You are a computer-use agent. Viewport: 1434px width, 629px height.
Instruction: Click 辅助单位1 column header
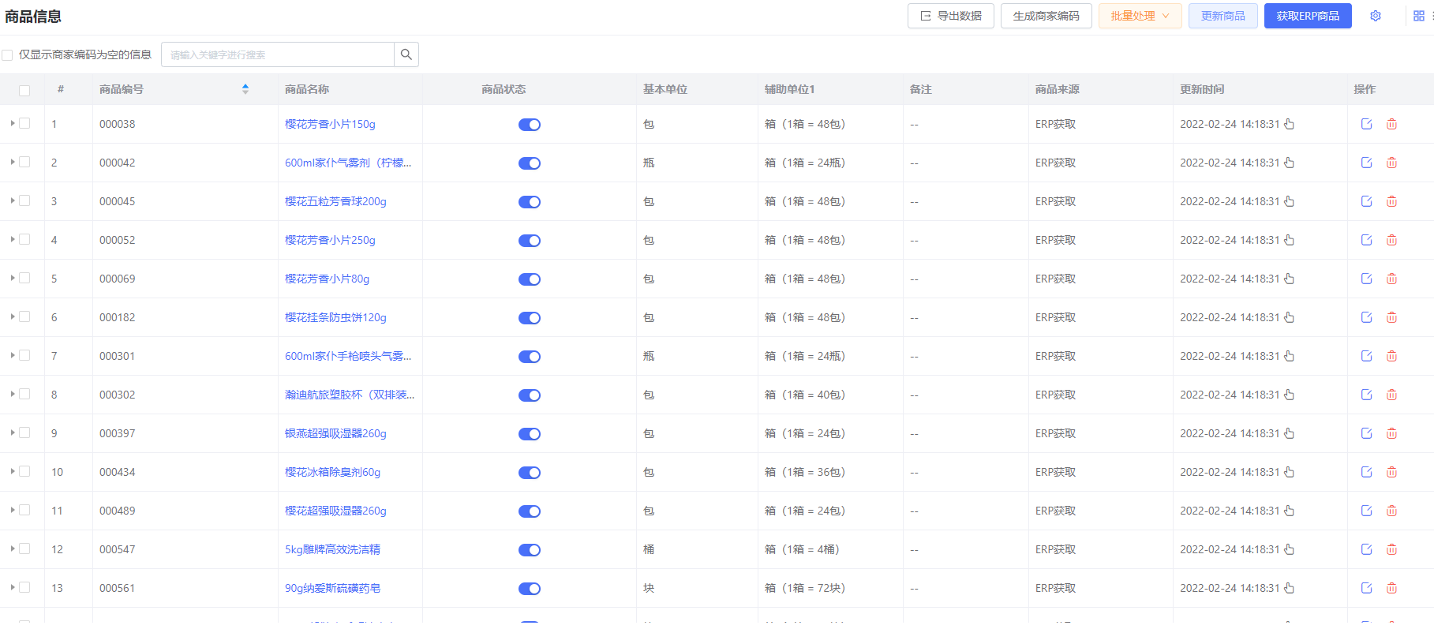pos(789,89)
